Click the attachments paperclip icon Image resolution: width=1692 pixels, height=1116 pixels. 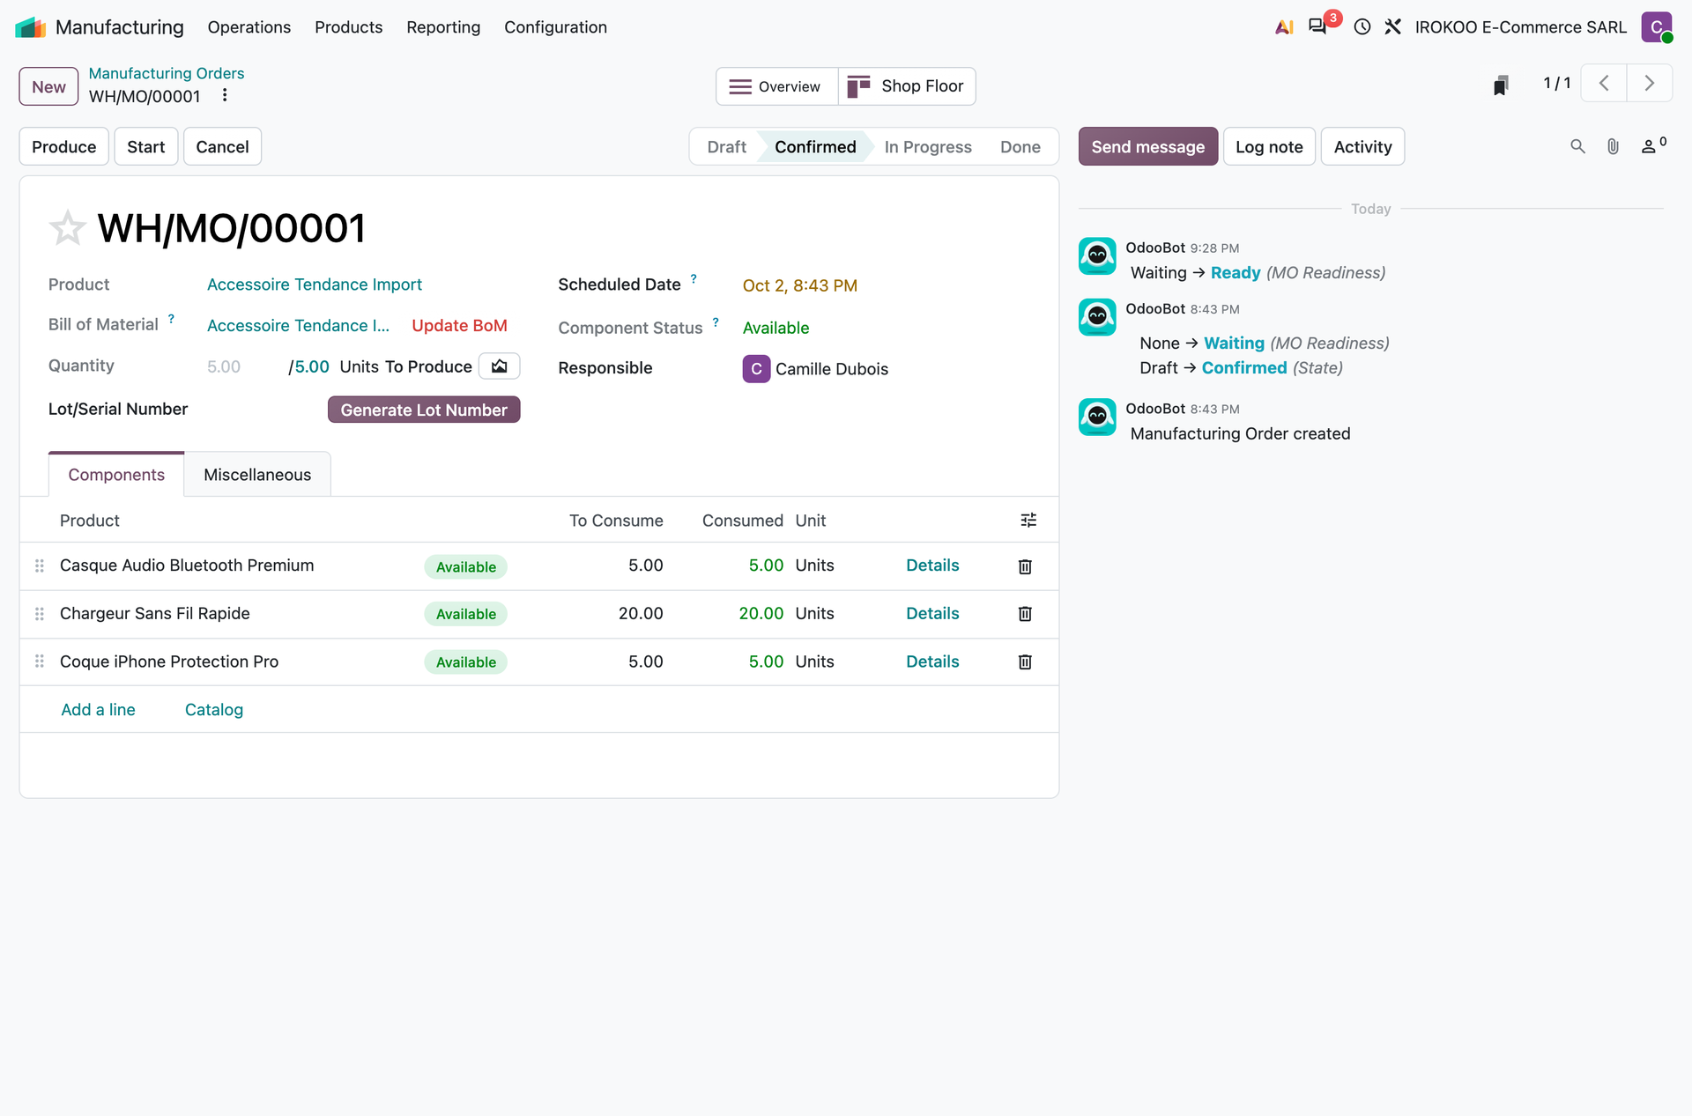point(1613,146)
